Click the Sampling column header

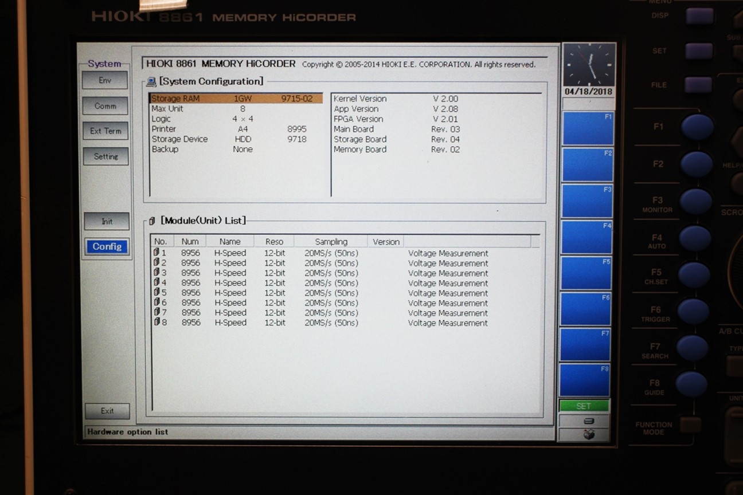coord(331,242)
